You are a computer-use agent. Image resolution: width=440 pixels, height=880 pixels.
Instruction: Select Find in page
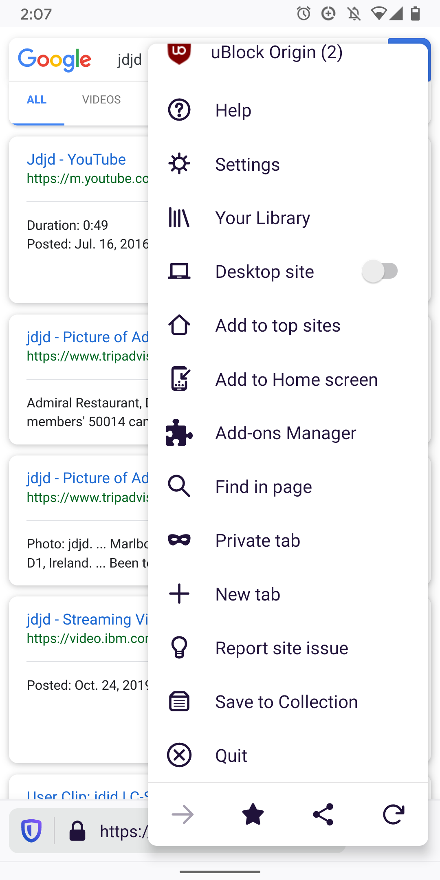click(288, 487)
